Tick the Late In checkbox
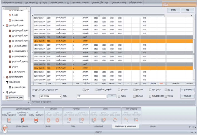This screenshot has width=197, height=135. click(x=119, y=96)
